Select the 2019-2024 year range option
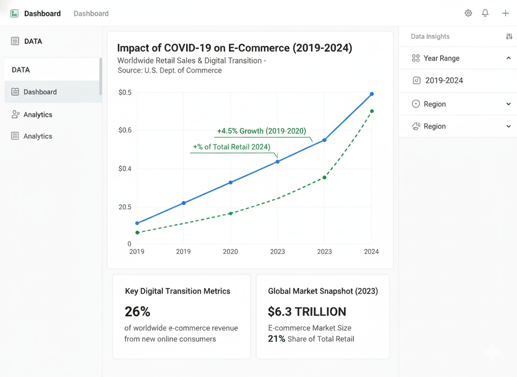517x377 pixels. (444, 80)
